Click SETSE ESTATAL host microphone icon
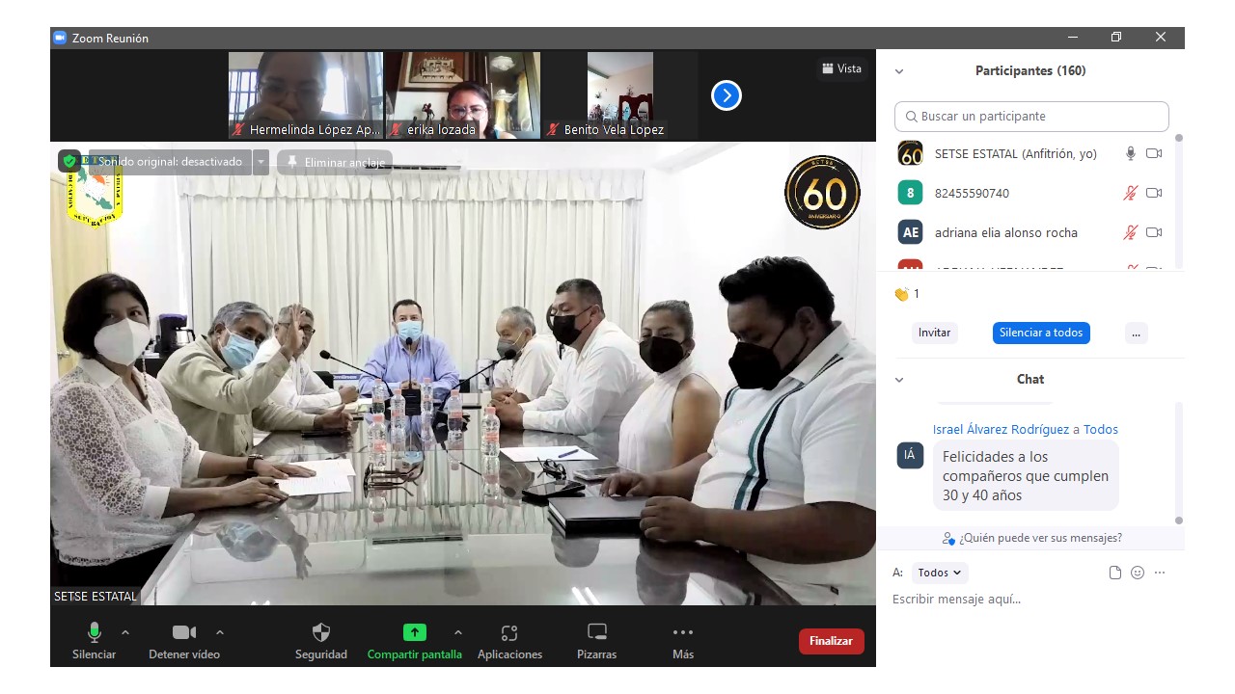This screenshot has width=1235, height=694. click(1131, 153)
